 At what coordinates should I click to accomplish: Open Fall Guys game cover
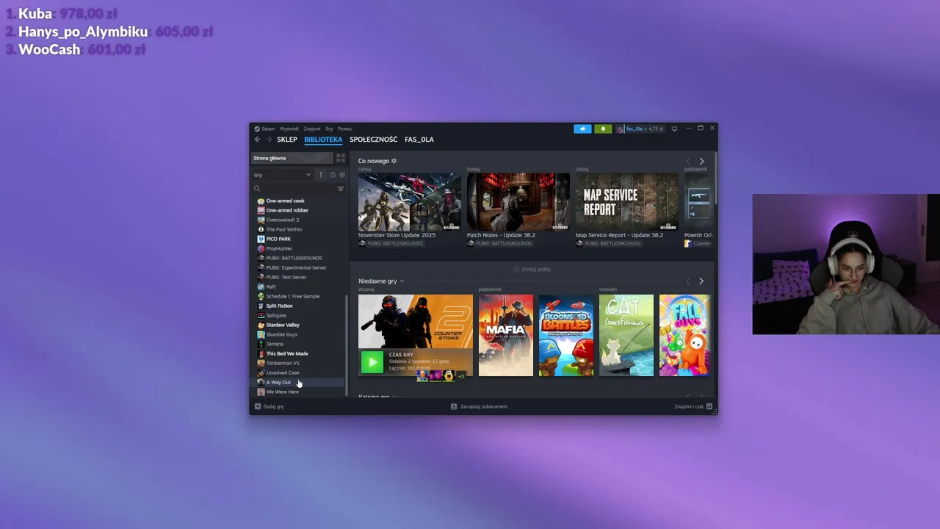(684, 335)
